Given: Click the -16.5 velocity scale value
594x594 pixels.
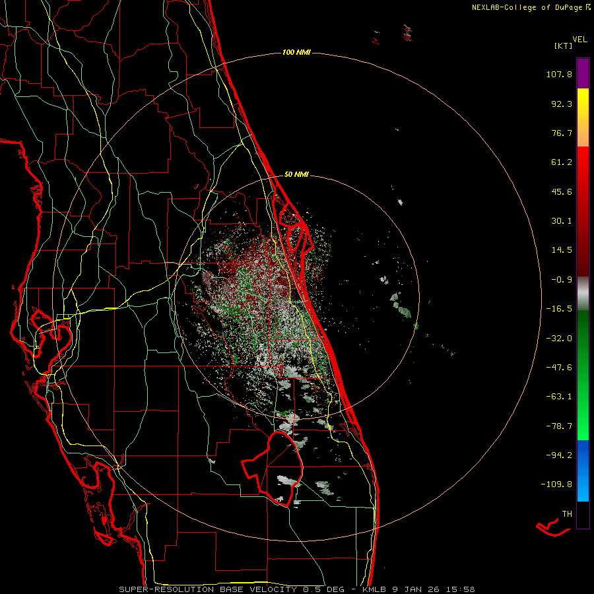Looking at the screenshot, I should [x=559, y=309].
